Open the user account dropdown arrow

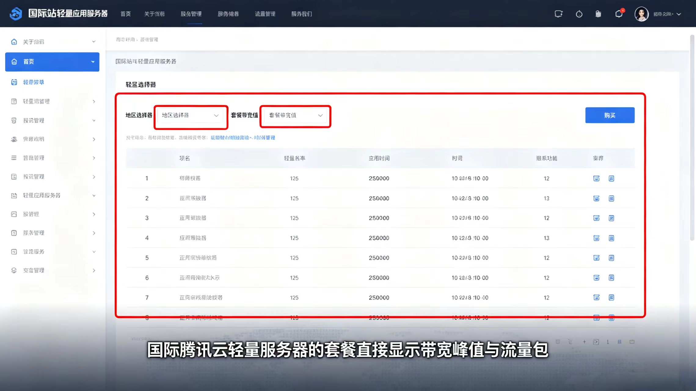[679, 14]
